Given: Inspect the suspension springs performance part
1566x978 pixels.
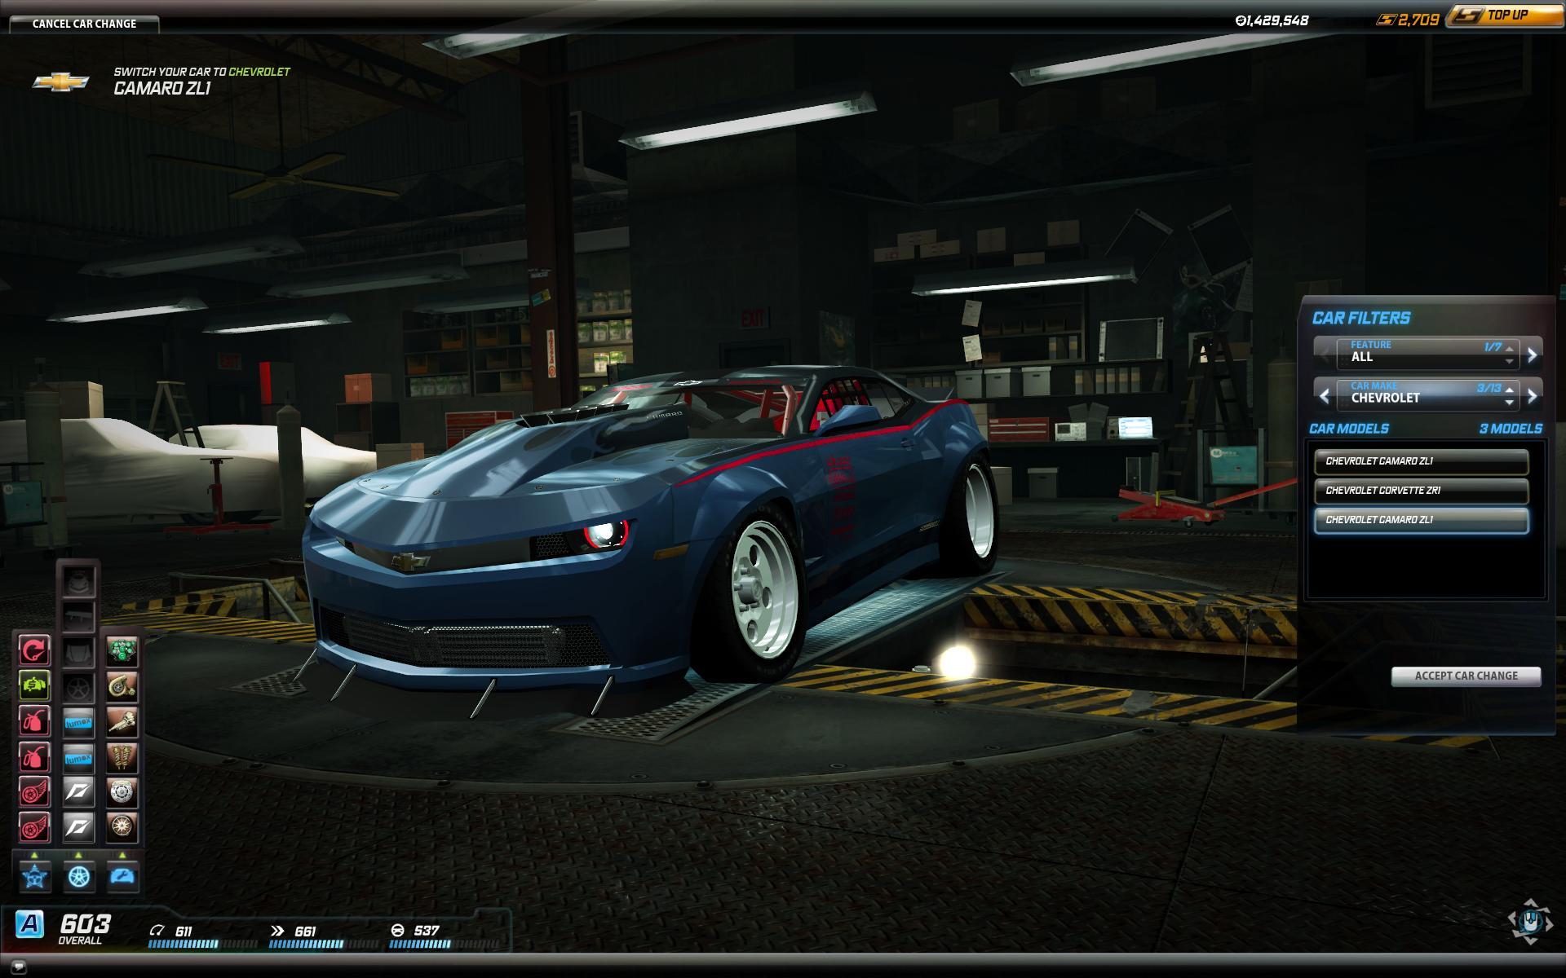Looking at the screenshot, I should click(122, 756).
